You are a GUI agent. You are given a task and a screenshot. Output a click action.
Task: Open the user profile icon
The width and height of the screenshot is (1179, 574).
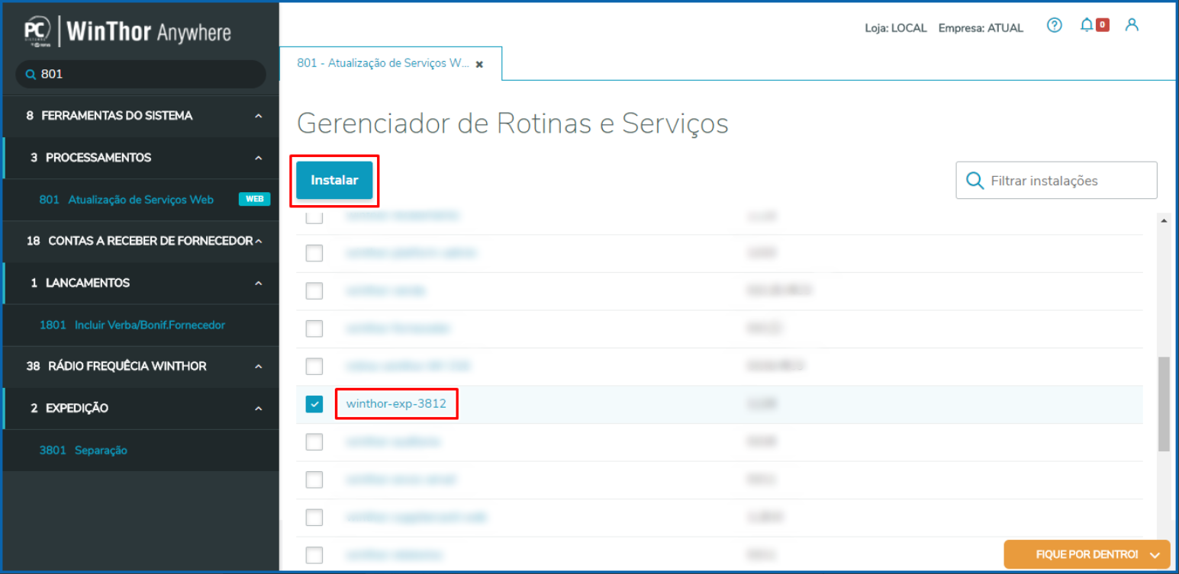click(x=1132, y=25)
